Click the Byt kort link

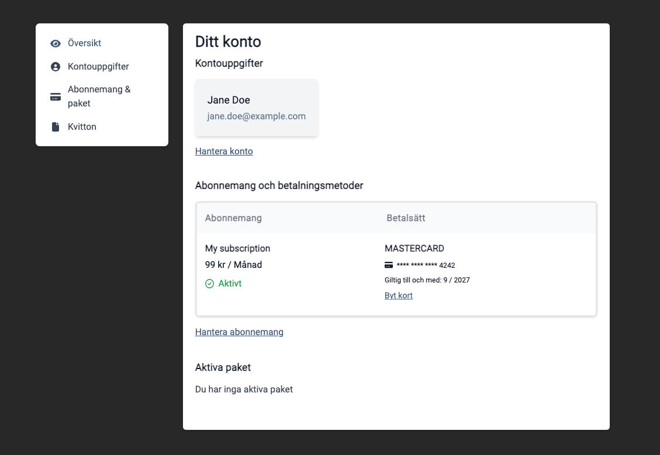click(x=399, y=295)
